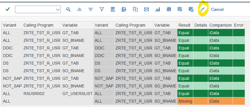Export to spreadsheet icon

(x=124, y=9)
